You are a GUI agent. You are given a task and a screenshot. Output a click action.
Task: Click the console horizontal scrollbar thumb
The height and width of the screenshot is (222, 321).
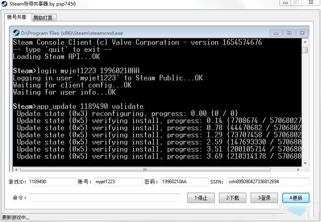click(145, 169)
